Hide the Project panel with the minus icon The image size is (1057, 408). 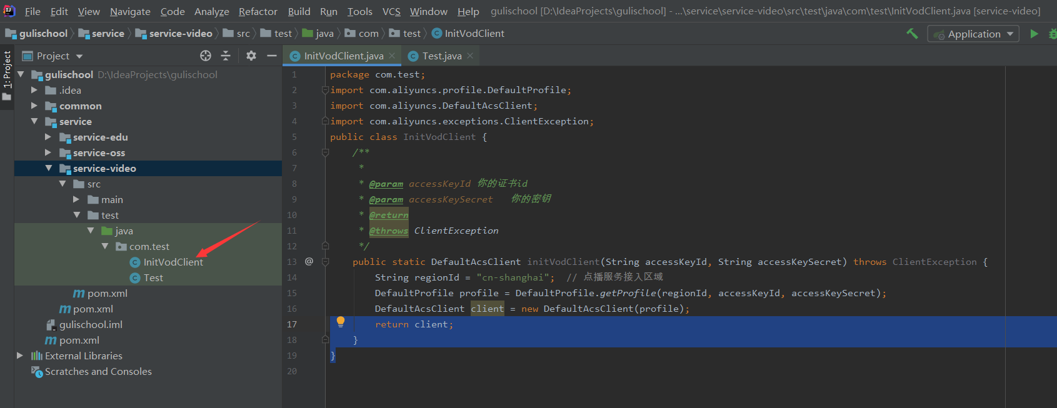[x=271, y=56]
